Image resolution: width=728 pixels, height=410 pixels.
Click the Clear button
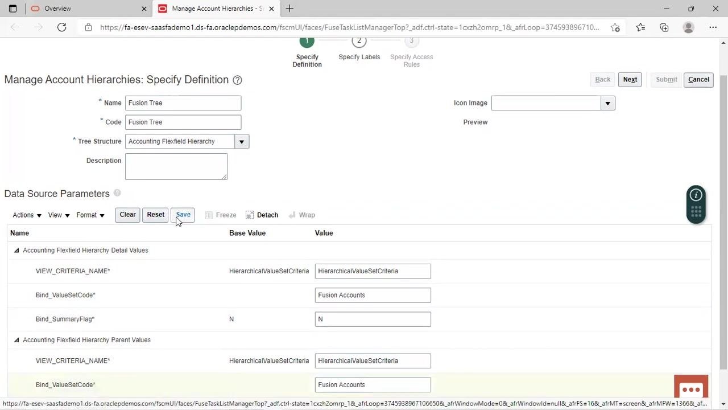(127, 215)
